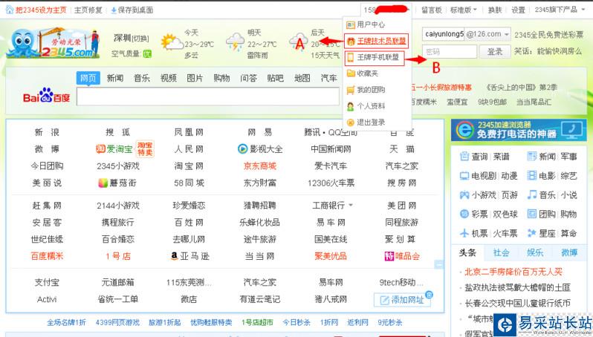
Task: Click the 15天天气 forecast link
Action: tap(325, 55)
